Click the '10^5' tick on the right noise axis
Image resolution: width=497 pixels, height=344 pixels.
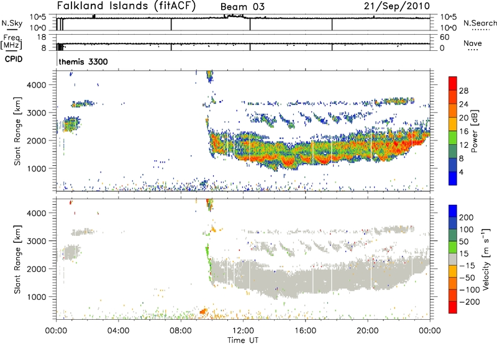click(448, 17)
